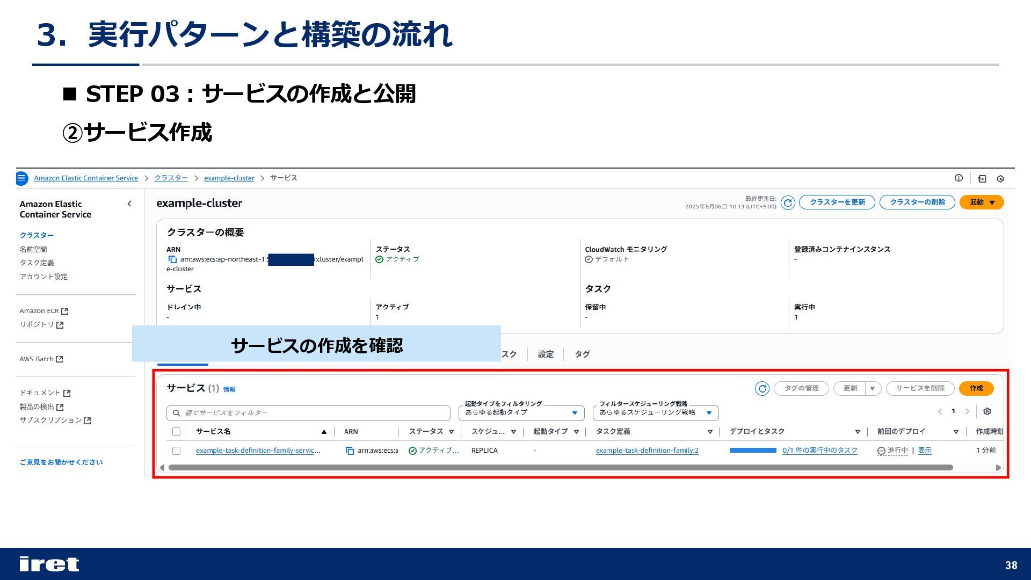The image size is (1031, 580).
Task: Click the green active status check icon
Action: (412, 451)
